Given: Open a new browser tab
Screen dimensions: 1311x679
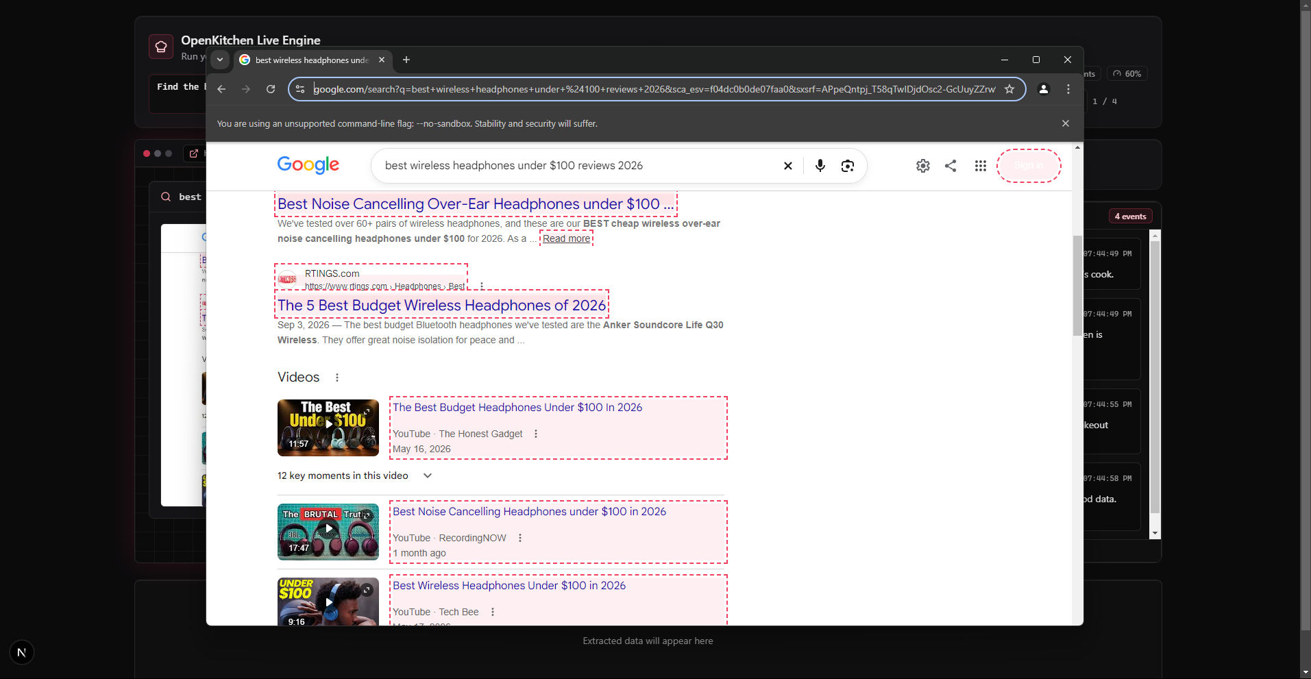Looking at the screenshot, I should click(x=406, y=60).
